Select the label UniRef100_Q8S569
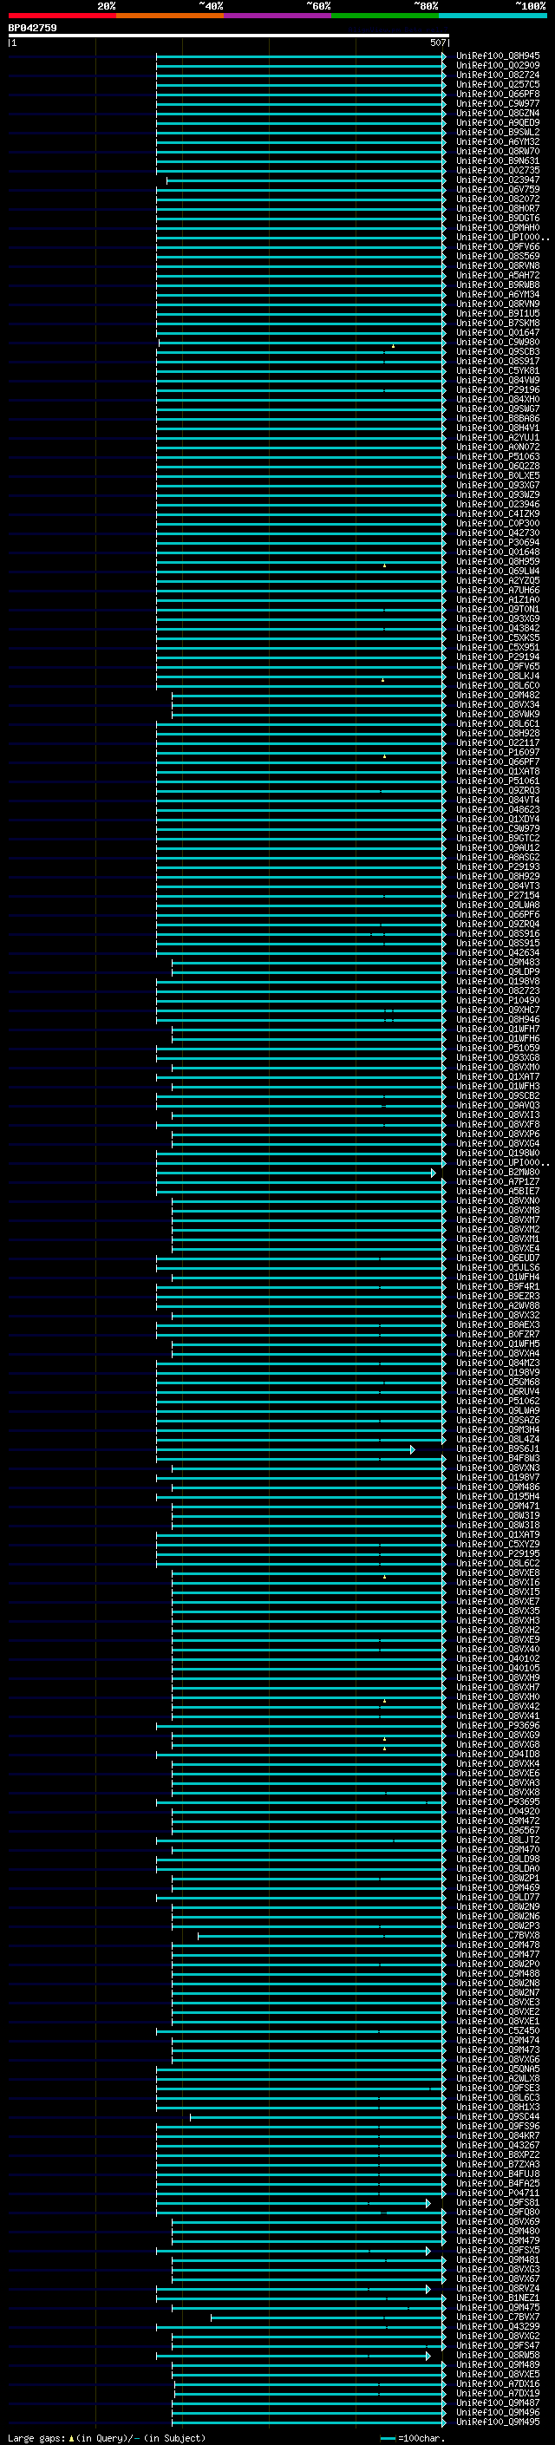This screenshot has height=2445, width=555. (x=498, y=256)
